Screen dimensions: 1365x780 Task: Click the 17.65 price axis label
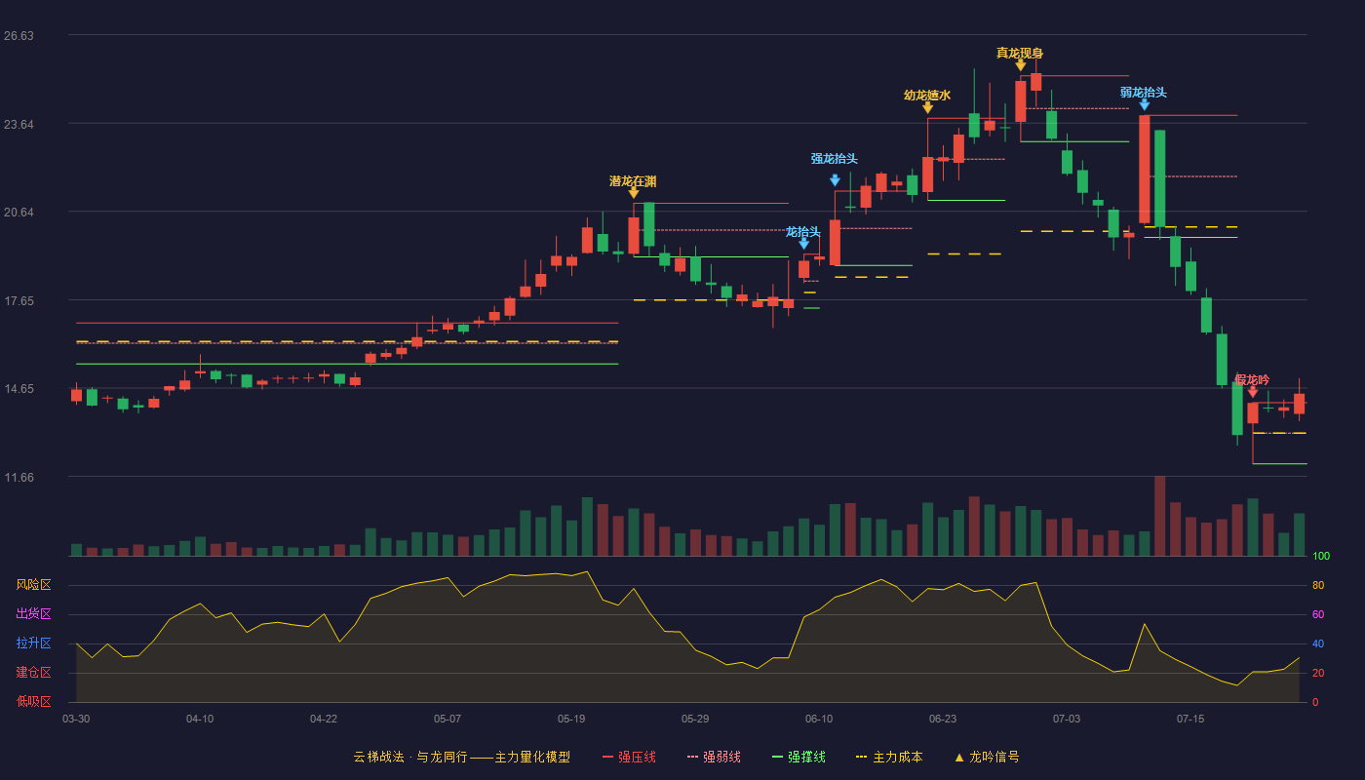tap(19, 301)
